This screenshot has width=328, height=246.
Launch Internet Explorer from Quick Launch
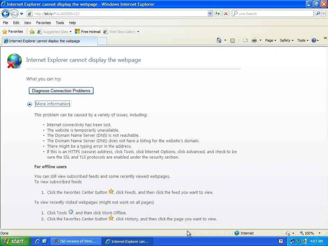[37, 242]
